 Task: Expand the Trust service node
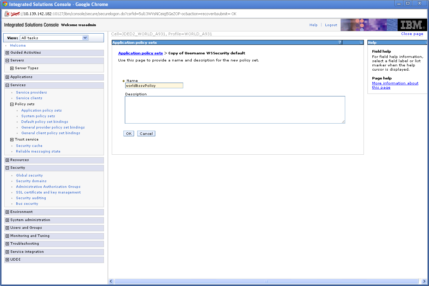coord(12,139)
